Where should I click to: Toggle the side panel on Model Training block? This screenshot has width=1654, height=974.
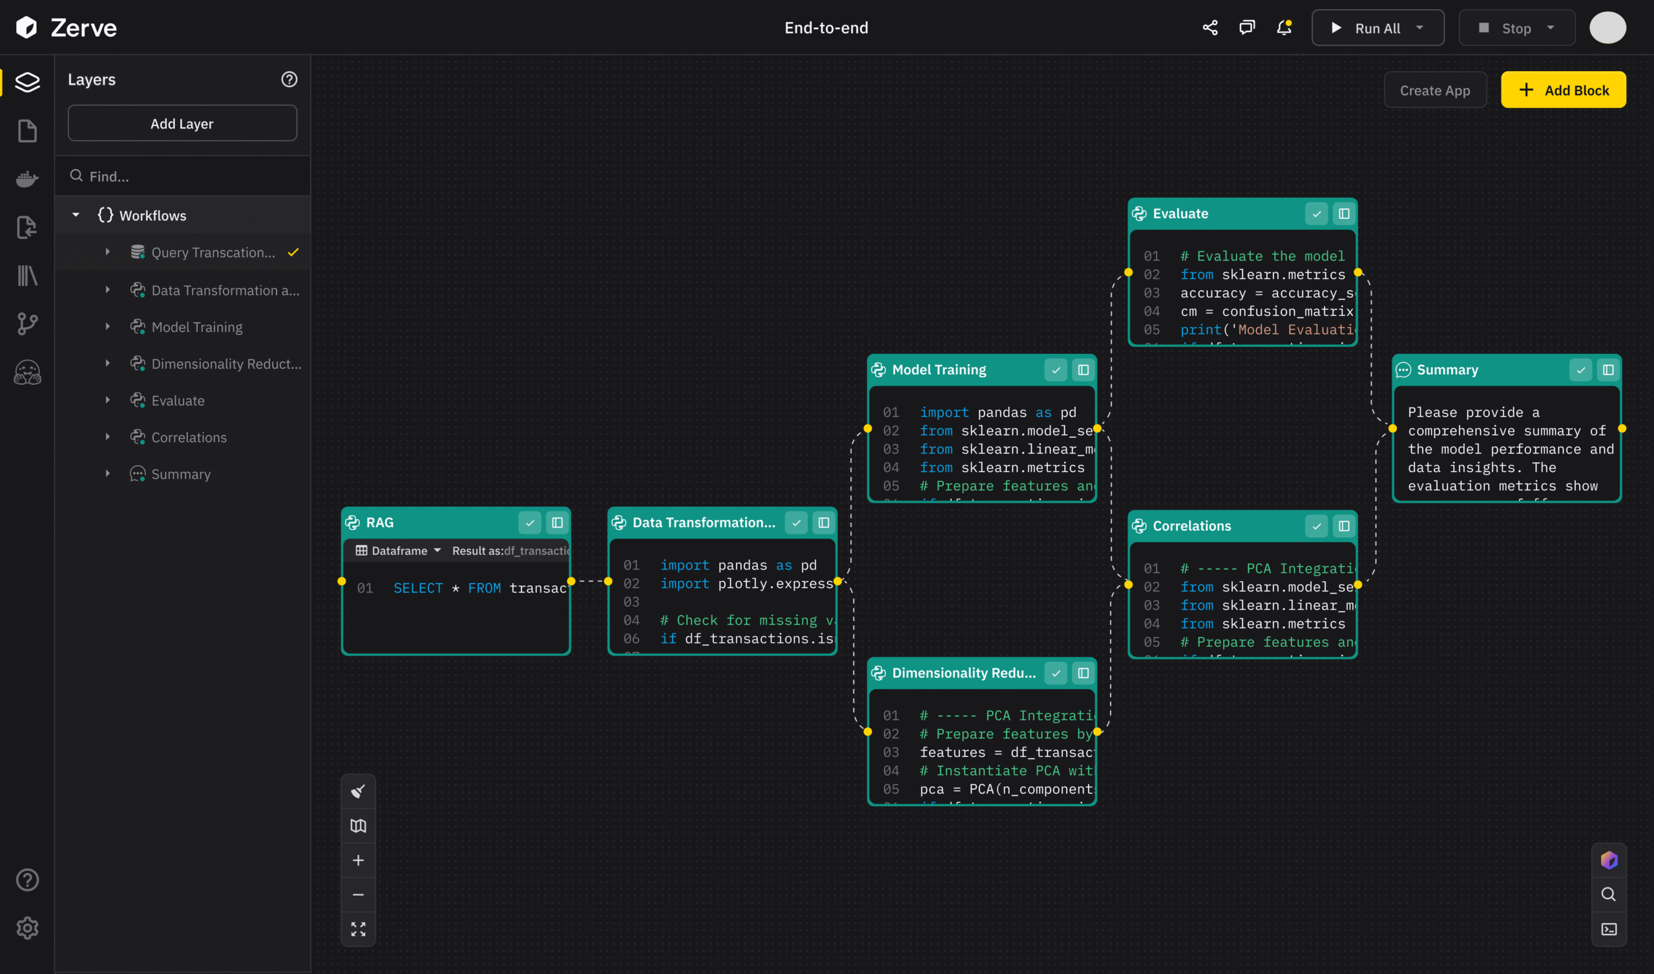click(1083, 369)
